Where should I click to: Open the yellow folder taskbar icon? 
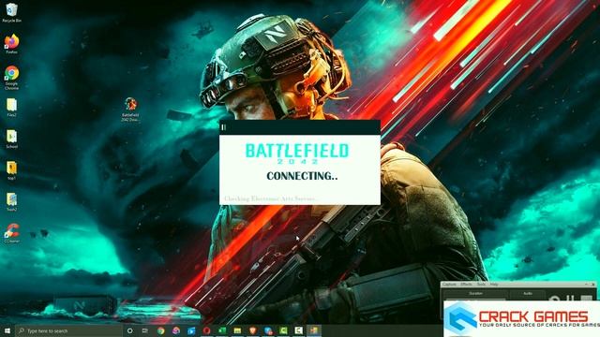[237, 330]
